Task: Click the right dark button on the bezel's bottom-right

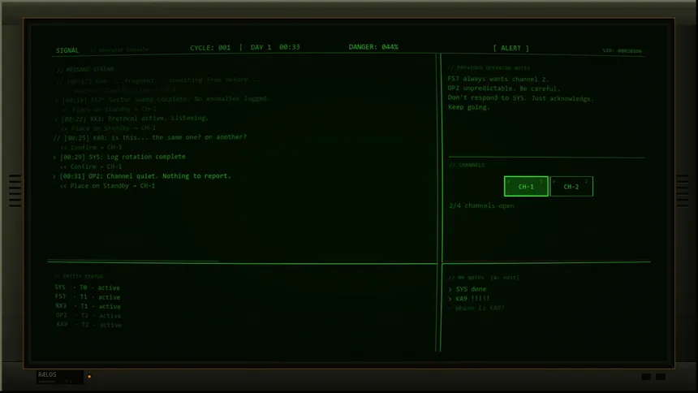Action: point(661,377)
